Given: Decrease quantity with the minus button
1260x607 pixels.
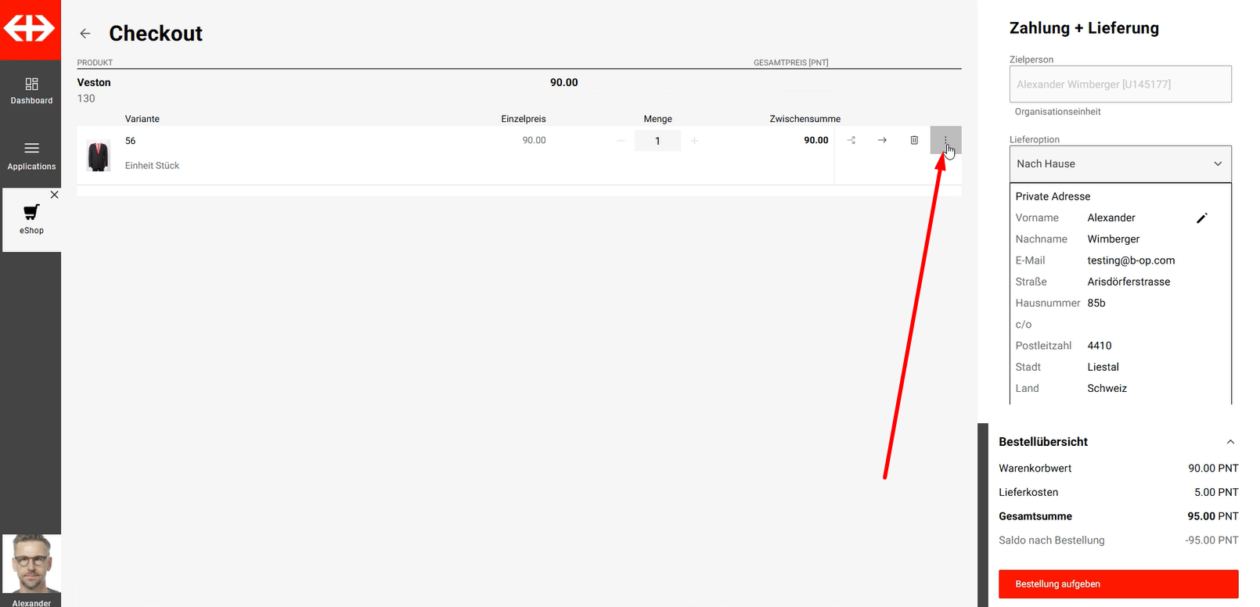Looking at the screenshot, I should point(621,141).
